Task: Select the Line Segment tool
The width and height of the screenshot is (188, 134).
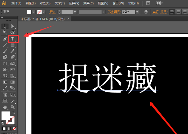Action: (5, 45)
